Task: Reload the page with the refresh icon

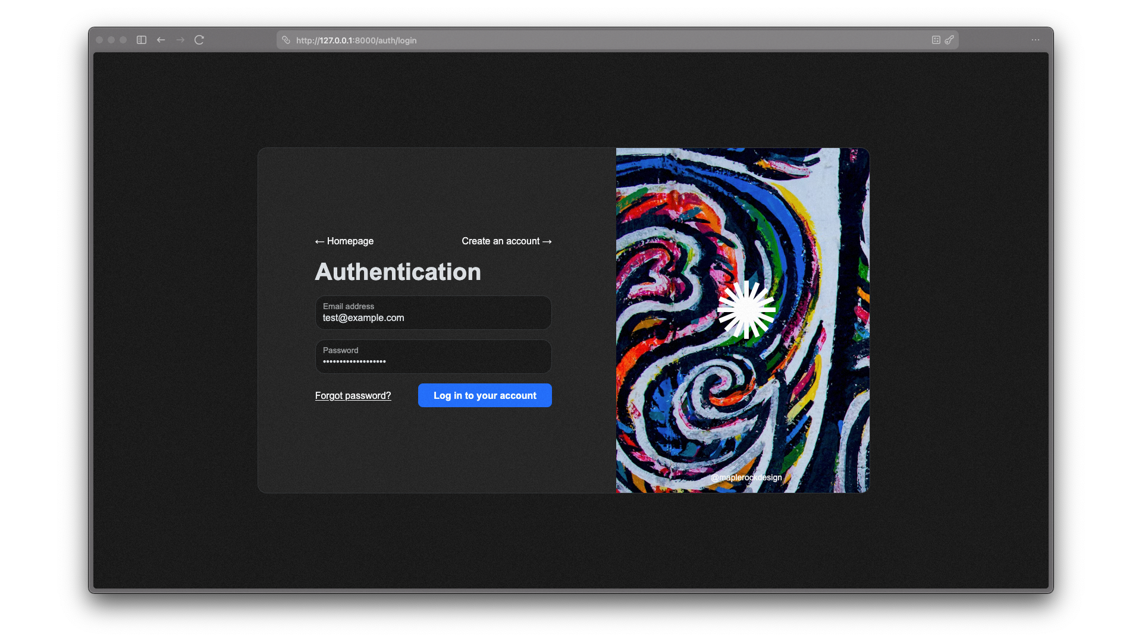Action: (199, 40)
